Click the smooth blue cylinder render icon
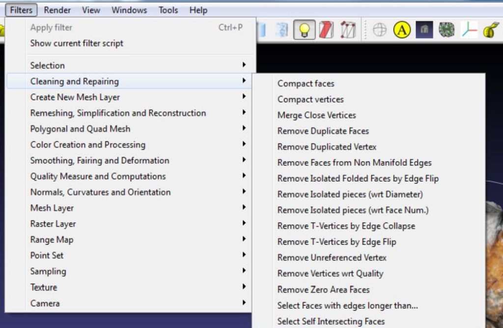 261,30
